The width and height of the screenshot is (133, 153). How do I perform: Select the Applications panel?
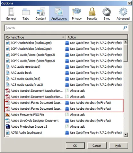coord(59,13)
